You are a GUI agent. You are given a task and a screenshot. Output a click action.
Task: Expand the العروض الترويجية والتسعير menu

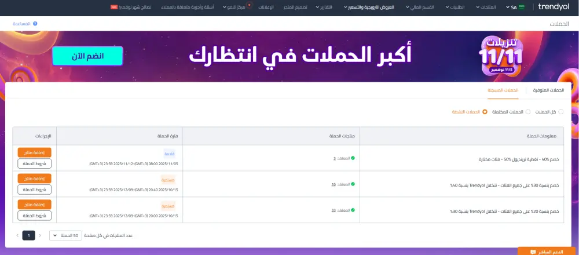pos(369,7)
